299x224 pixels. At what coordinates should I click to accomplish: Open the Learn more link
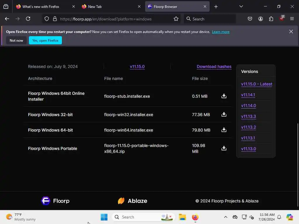(221, 32)
